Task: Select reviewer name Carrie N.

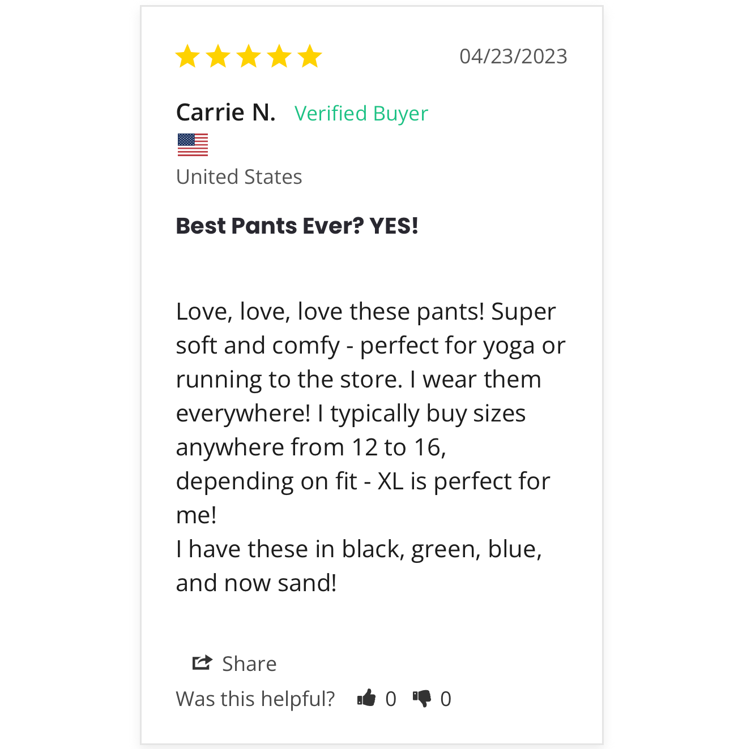Action: click(226, 112)
